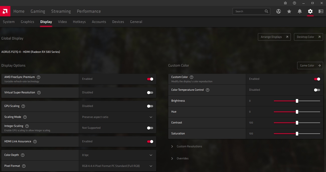Open the Gaming tab

point(38,11)
